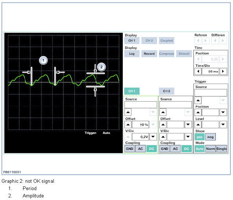Click CH 2 V/Div up arrow

pyautogui.click(x=163, y=137)
